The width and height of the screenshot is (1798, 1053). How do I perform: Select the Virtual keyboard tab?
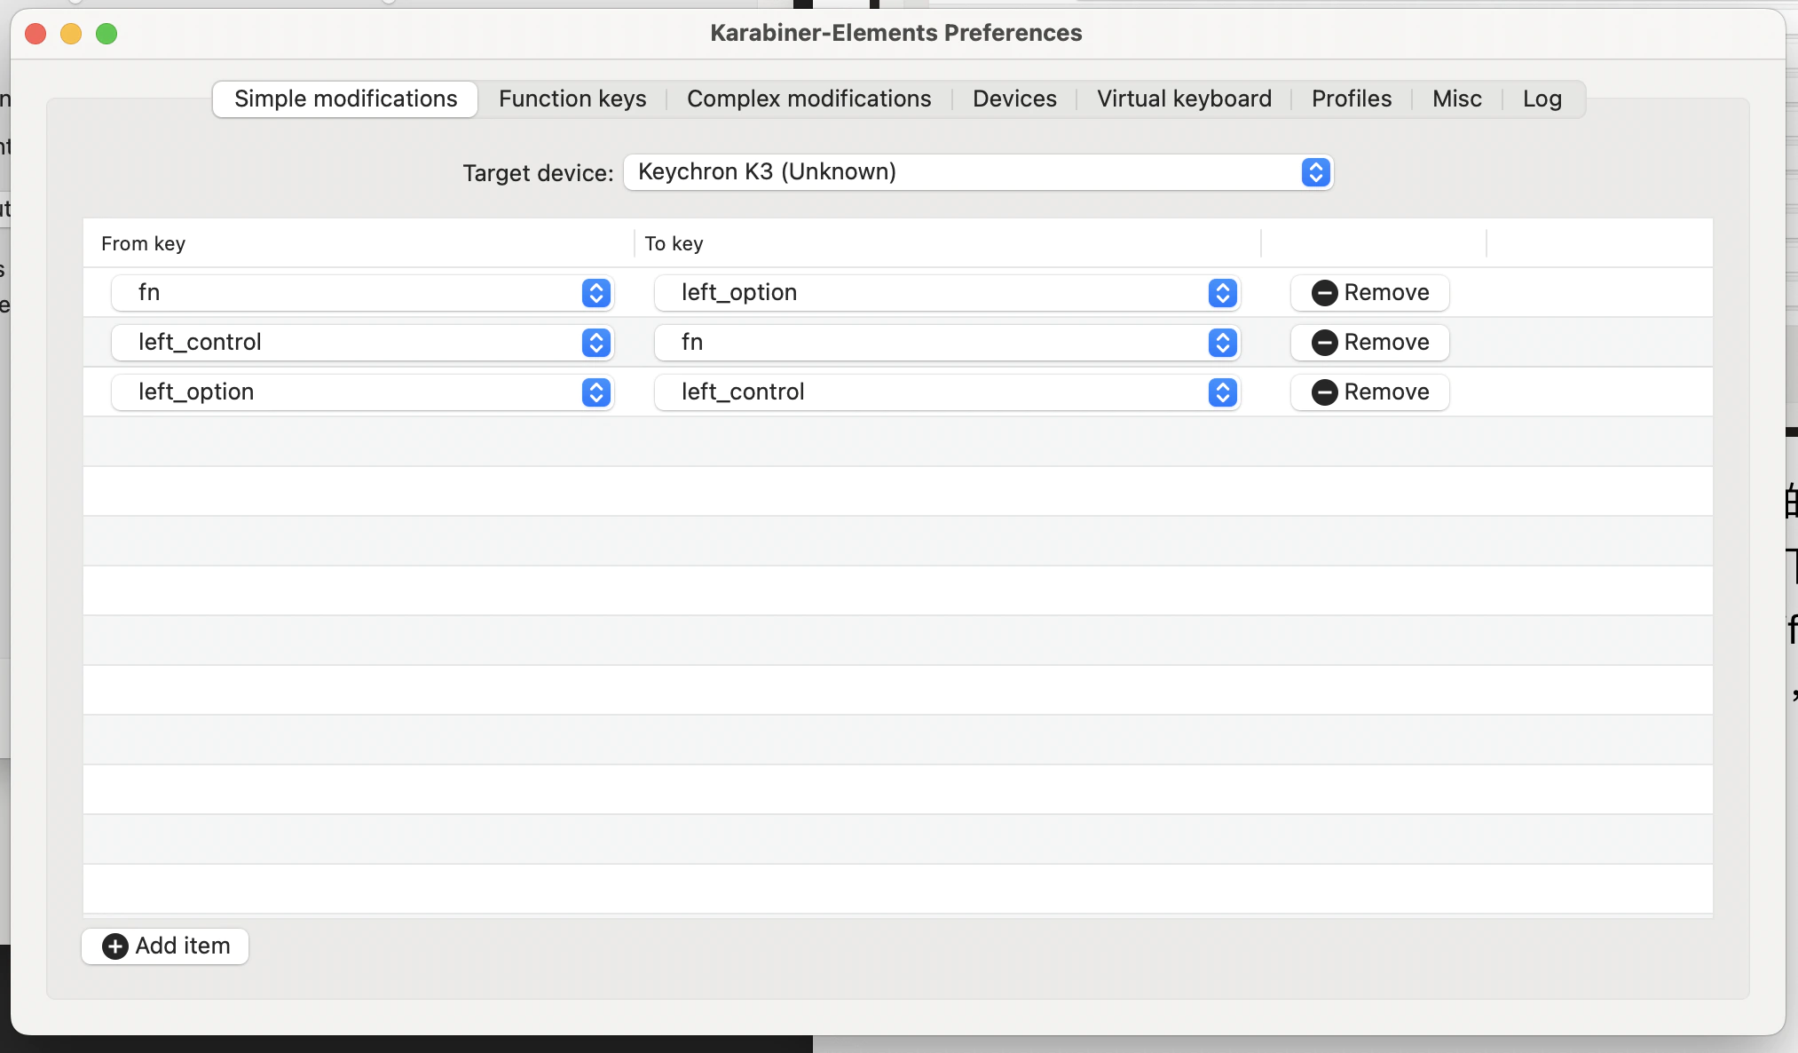point(1184,99)
